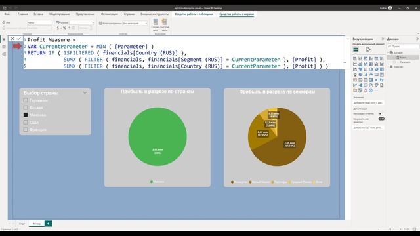This screenshot has width=420, height=236.
Task: Choose the gauge visual
Action: [x=371, y=75]
